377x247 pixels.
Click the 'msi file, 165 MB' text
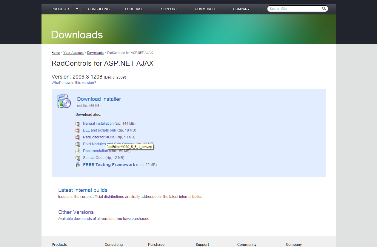tap(88, 106)
